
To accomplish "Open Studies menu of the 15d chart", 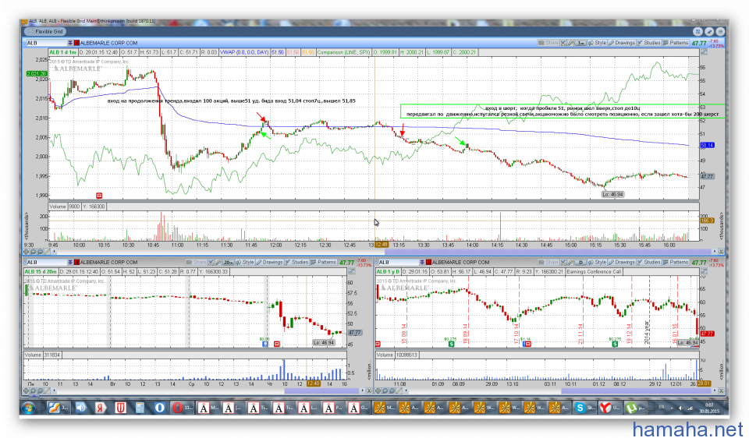I will tap(296, 263).
